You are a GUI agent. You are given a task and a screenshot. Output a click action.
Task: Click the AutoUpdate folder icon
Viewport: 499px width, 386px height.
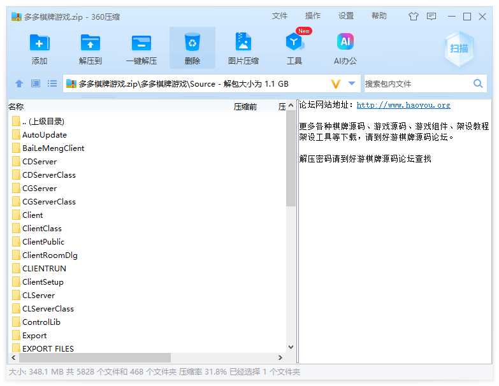click(16, 135)
